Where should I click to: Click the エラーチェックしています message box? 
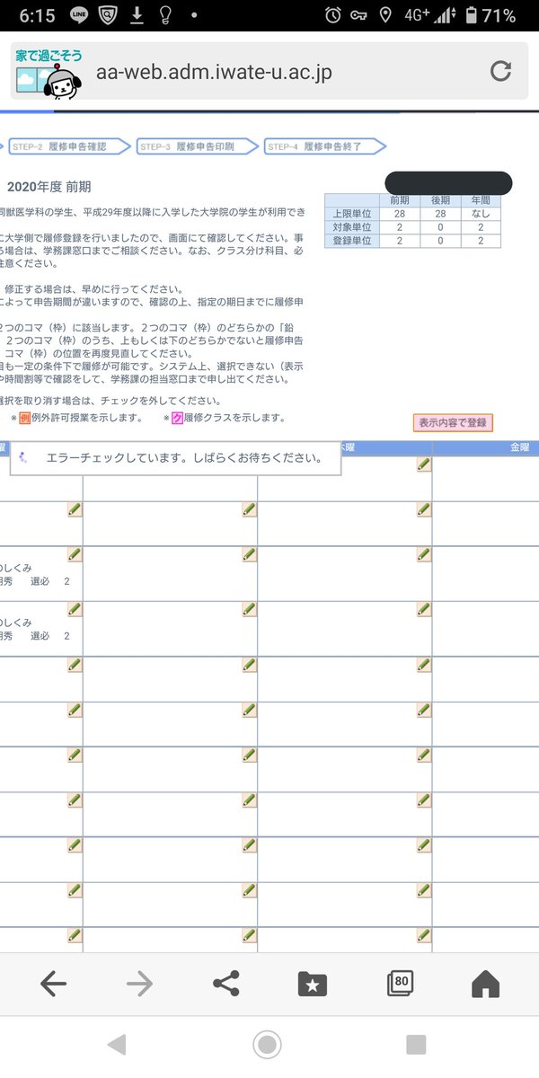tap(176, 457)
